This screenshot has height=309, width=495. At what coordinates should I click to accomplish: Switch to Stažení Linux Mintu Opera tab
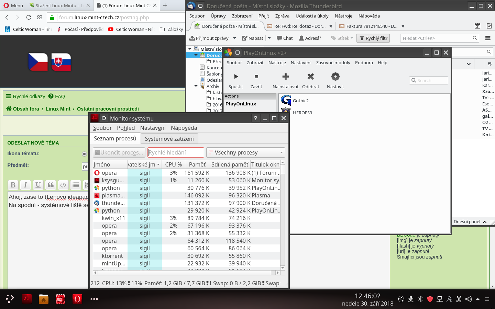point(59,5)
